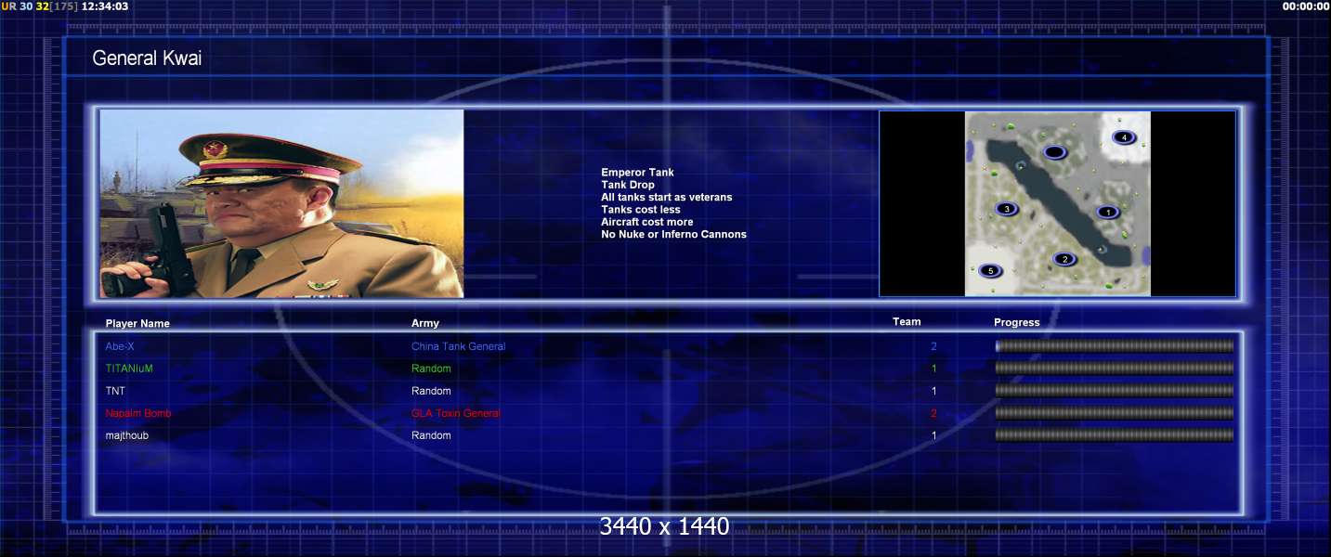
Task: Select the 'Emperor Tank' trait line
Action: coord(637,173)
